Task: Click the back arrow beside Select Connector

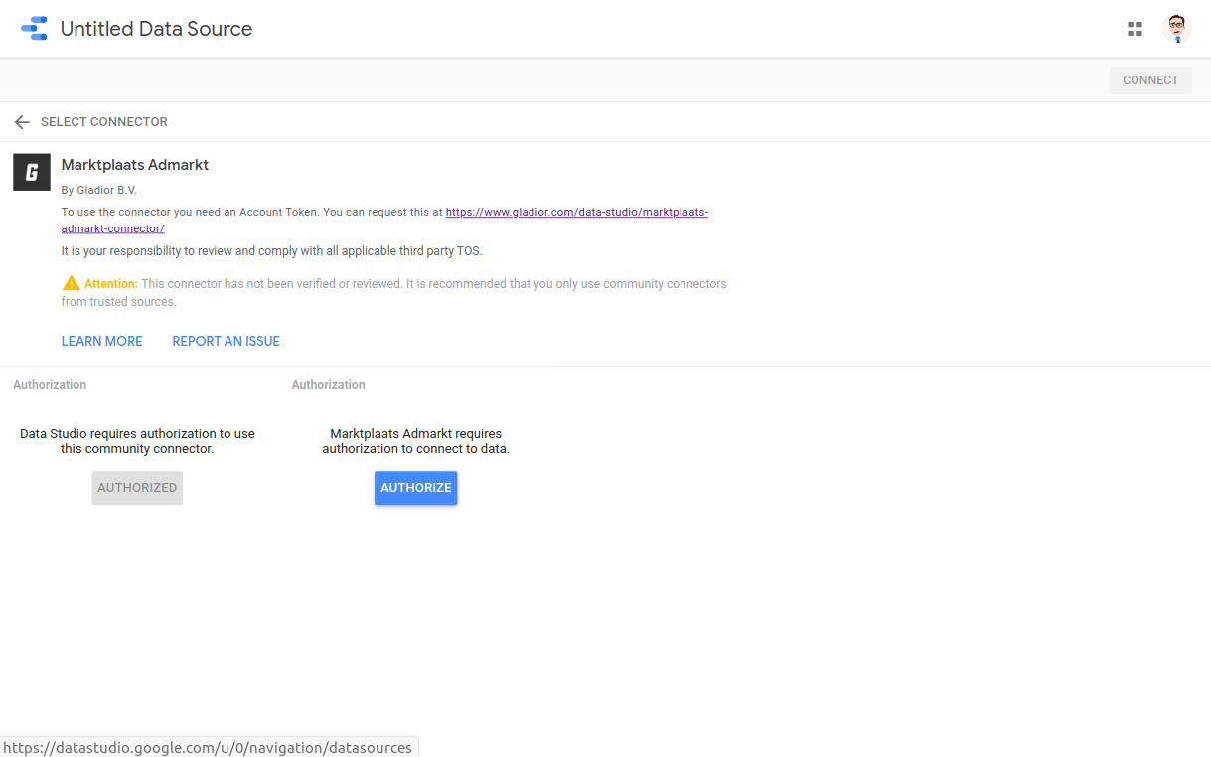Action: tap(22, 122)
